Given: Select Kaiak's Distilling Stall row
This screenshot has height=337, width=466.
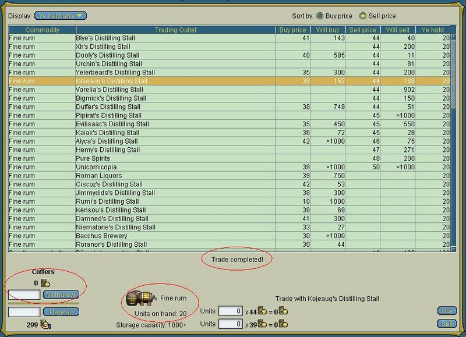Looking at the screenshot, I should click(230, 133).
